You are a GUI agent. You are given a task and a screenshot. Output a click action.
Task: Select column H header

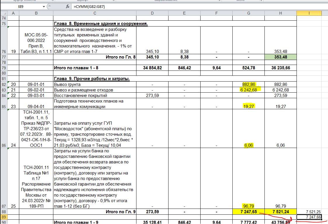(280, 13)
